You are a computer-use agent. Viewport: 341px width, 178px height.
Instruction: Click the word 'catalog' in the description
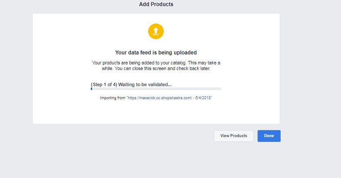(178, 63)
